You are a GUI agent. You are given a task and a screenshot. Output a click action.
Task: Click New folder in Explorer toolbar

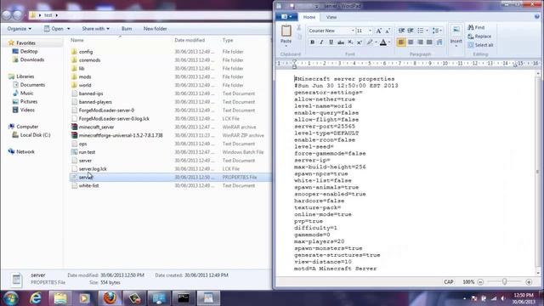[x=155, y=29]
